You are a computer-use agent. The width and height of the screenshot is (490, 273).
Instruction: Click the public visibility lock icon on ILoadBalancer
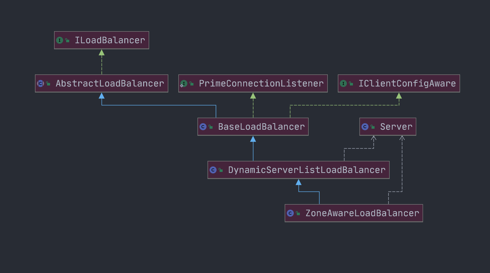click(67, 40)
